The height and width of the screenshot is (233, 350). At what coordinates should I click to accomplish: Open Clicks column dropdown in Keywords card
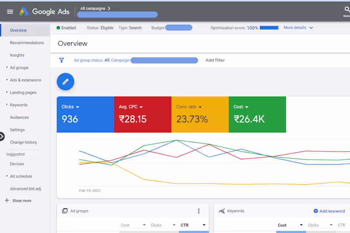point(331,225)
